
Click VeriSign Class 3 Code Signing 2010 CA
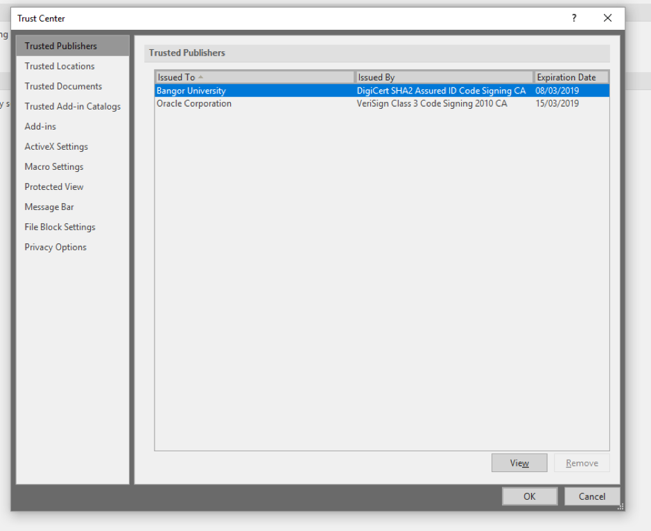[x=432, y=103]
